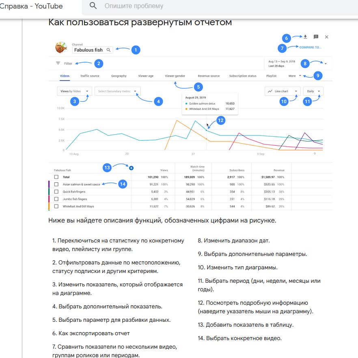This screenshot has height=358, width=358.
Task: Click the green color bar for Quick fish fingers
Action: pyautogui.click(x=49, y=192)
